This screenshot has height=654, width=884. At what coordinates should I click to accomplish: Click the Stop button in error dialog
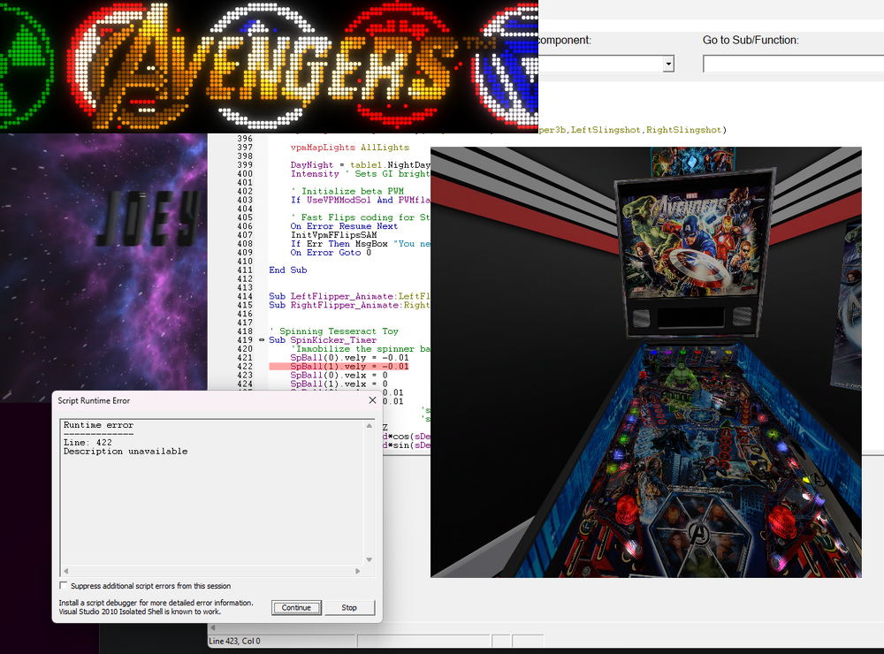[349, 608]
